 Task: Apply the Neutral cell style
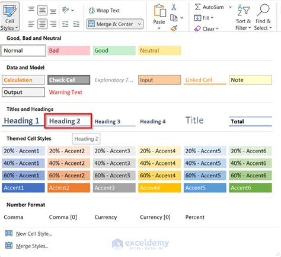coord(160,50)
